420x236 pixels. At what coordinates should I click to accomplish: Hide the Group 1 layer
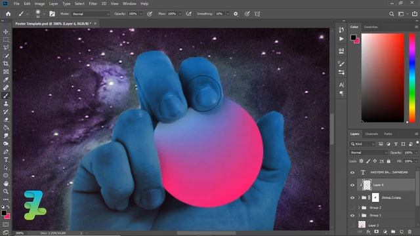pyautogui.click(x=352, y=216)
